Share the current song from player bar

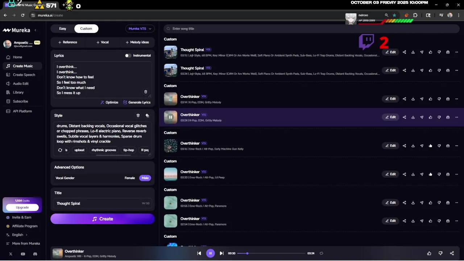(452, 253)
